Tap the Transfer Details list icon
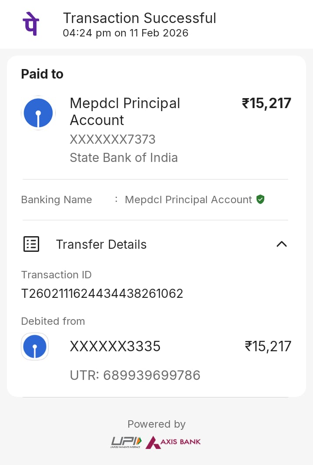The height and width of the screenshot is (465, 313). tap(31, 244)
